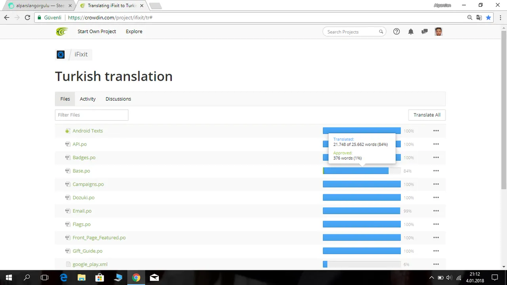Click the Base.po progress bar

click(362, 171)
